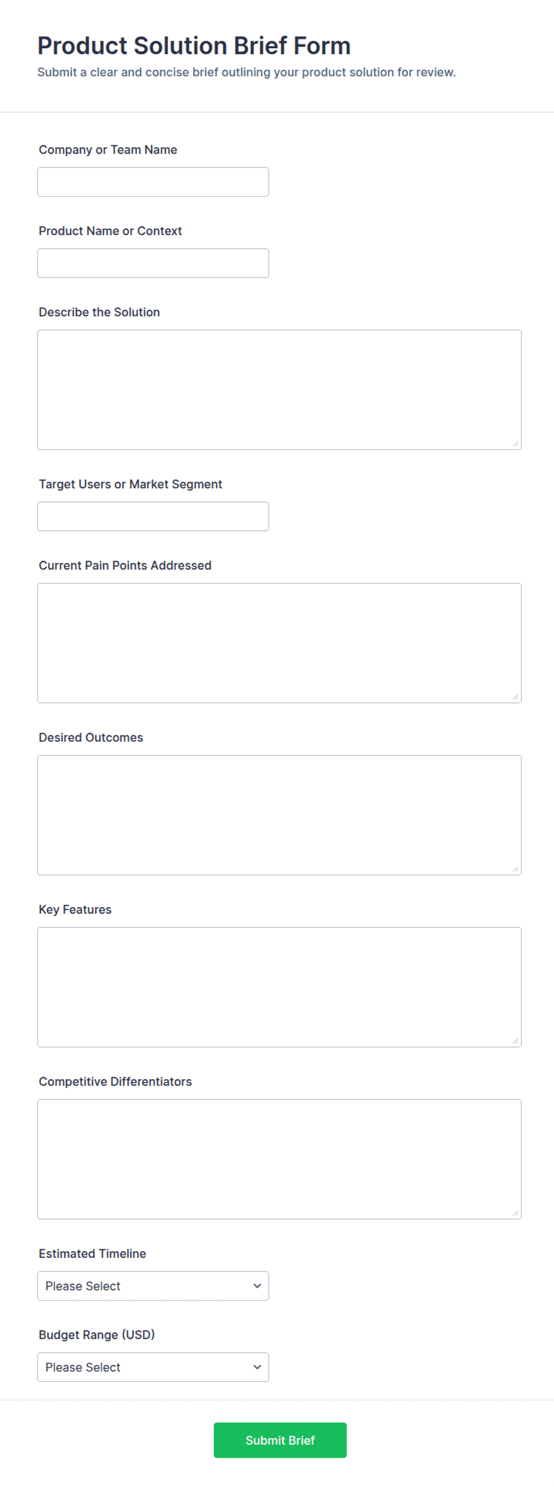Click the Current Pain Points resize handle

(515, 697)
